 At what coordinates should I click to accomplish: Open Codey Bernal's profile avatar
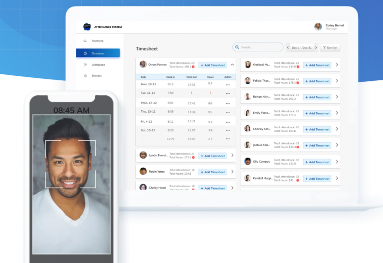tap(318, 26)
